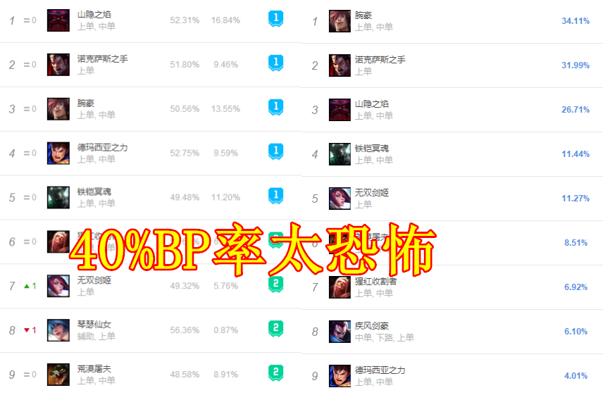Viewport: 603px width, 395px height.
Task: Click 34.11% ban rate value for 腕豪
Action: click(576, 20)
